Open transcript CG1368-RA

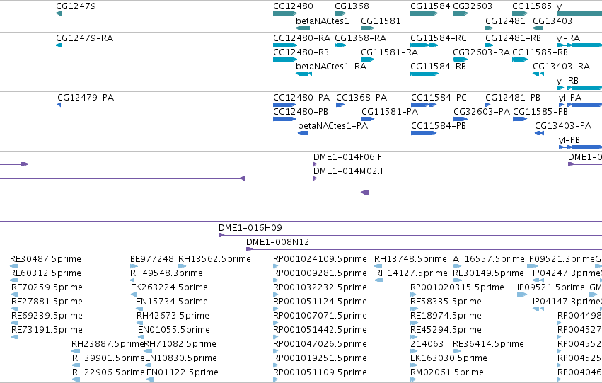click(x=361, y=38)
